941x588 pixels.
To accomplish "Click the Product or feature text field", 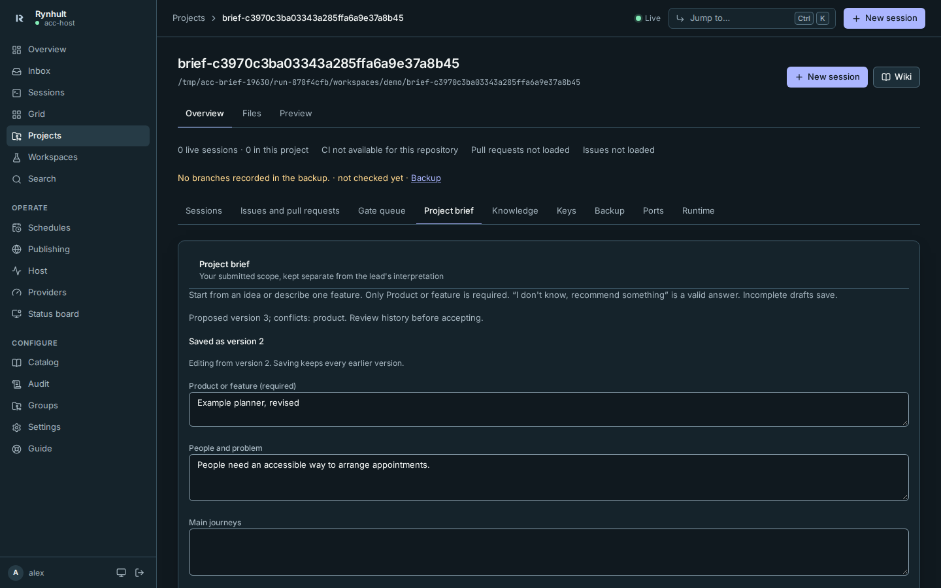I will [549, 410].
